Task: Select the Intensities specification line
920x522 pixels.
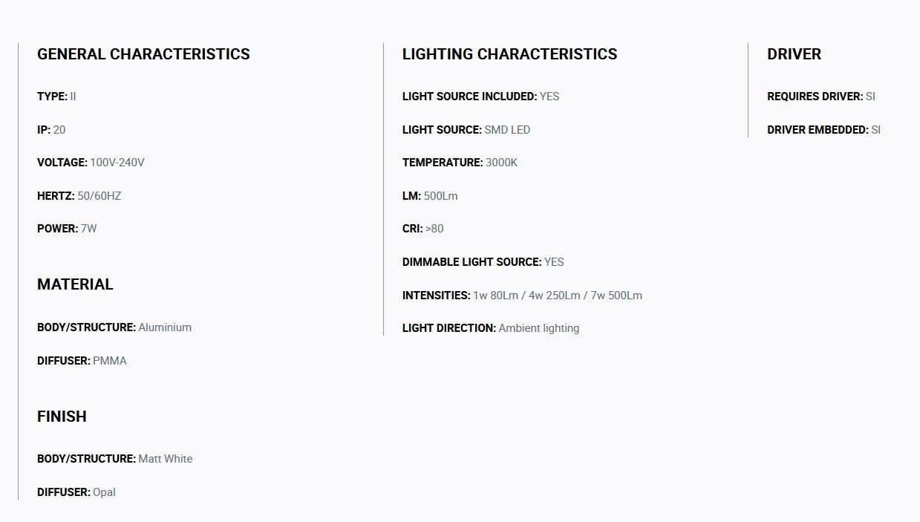Action: 522,296
